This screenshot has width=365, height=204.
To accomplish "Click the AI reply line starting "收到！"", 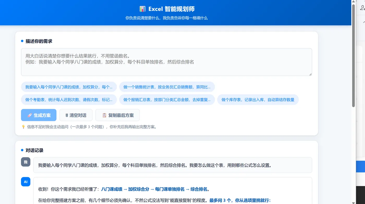I will (124, 189).
